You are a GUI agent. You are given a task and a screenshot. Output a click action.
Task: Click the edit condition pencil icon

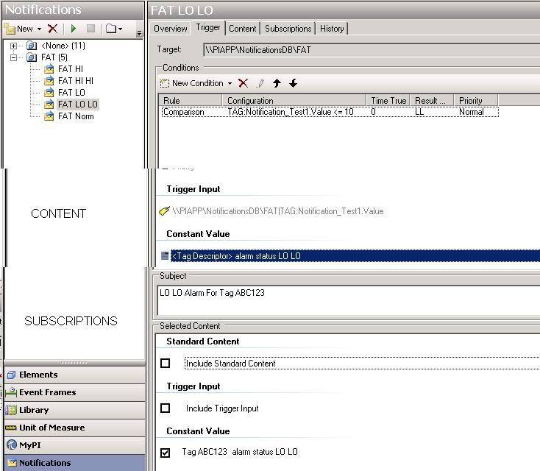click(260, 83)
